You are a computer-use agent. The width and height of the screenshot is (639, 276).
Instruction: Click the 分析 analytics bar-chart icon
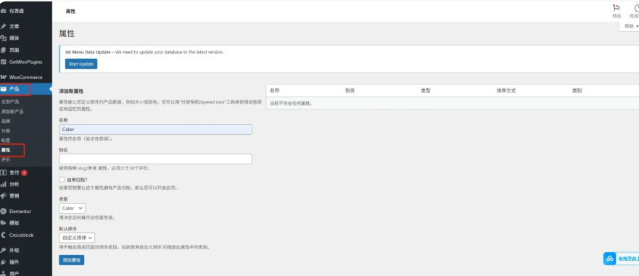[x=3, y=184]
